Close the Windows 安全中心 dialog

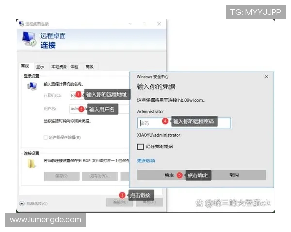[266, 77]
